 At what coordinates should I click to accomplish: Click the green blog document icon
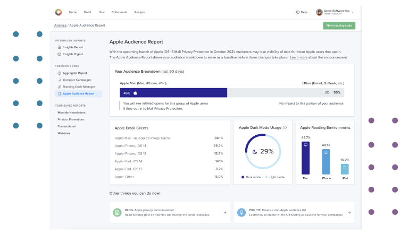(x=117, y=213)
